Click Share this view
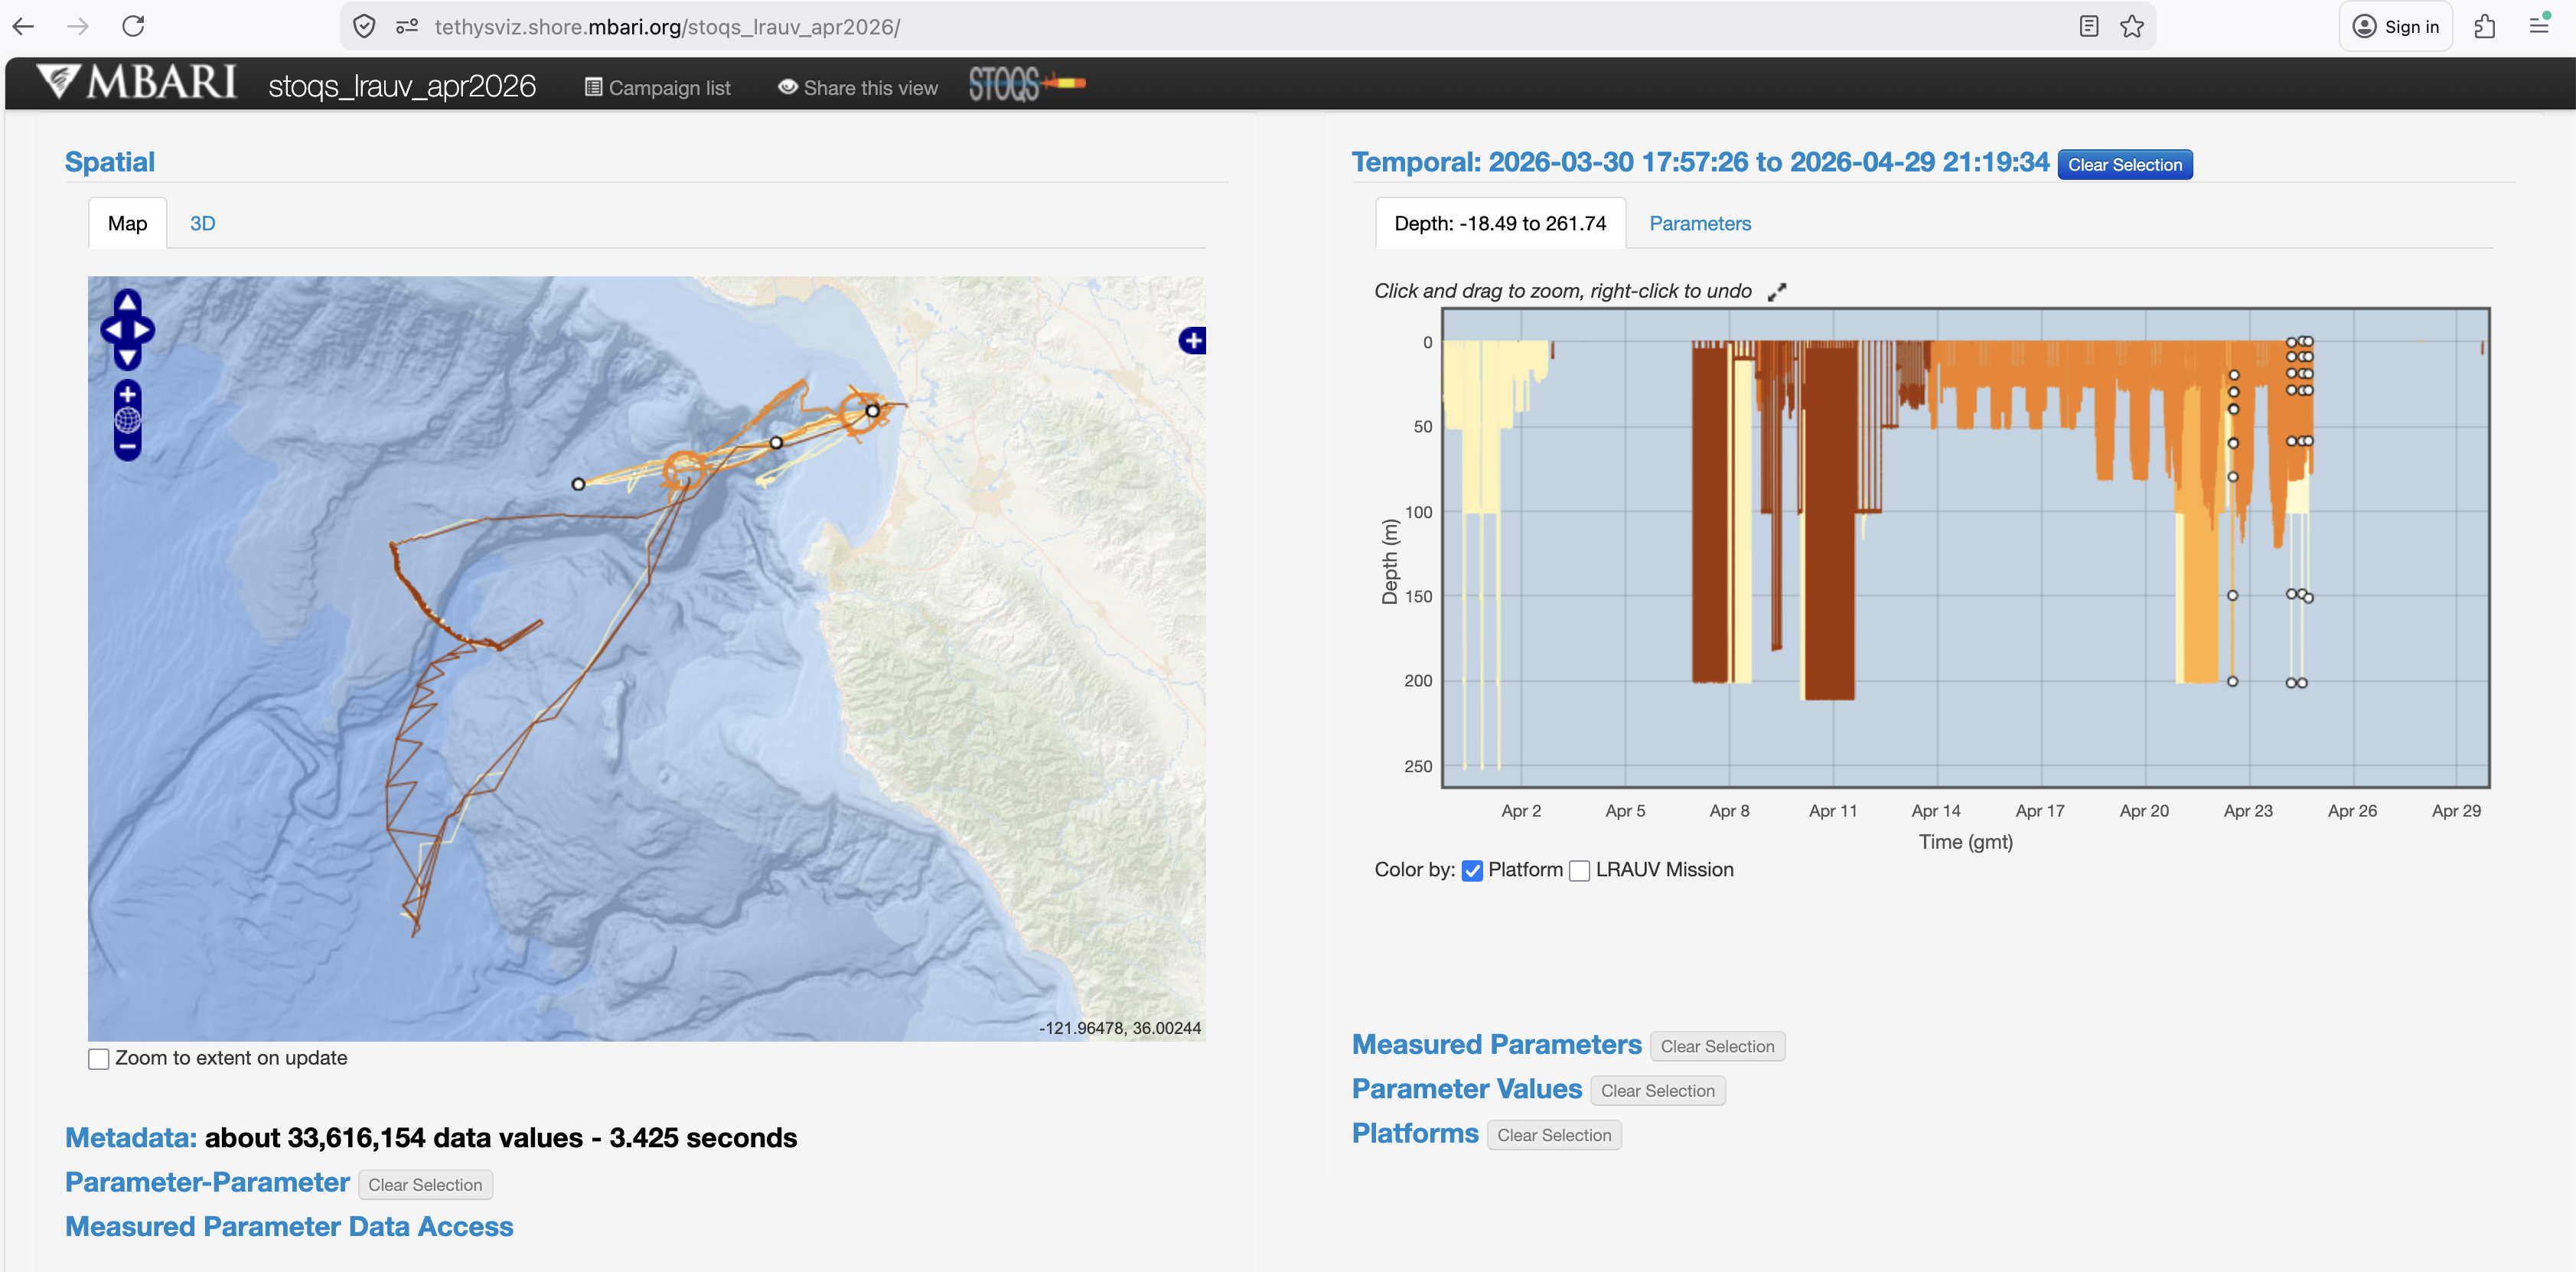This screenshot has height=1272, width=2576. (858, 88)
